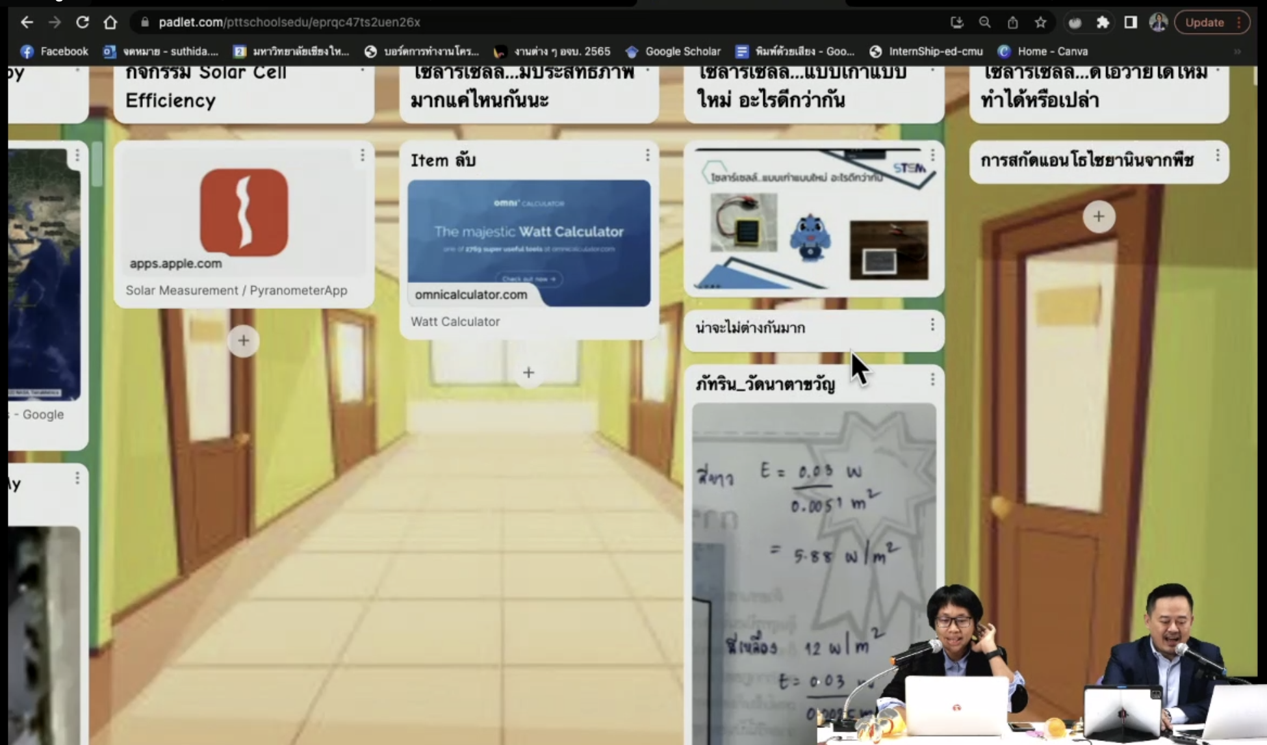This screenshot has height=745, width=1267.
Task: Open the Chrome extensions puzzle icon
Action: [1103, 21]
